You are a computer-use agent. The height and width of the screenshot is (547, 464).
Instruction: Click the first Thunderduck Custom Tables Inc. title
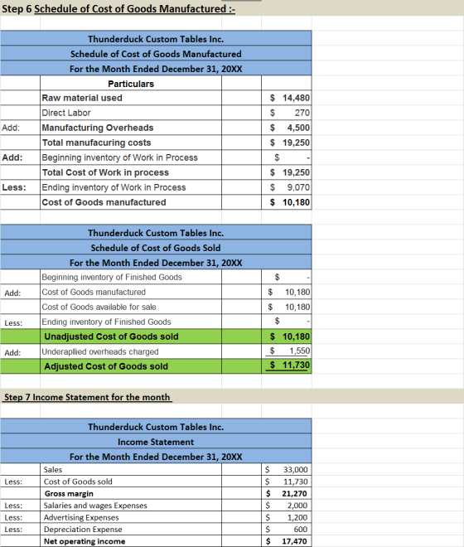click(x=156, y=39)
